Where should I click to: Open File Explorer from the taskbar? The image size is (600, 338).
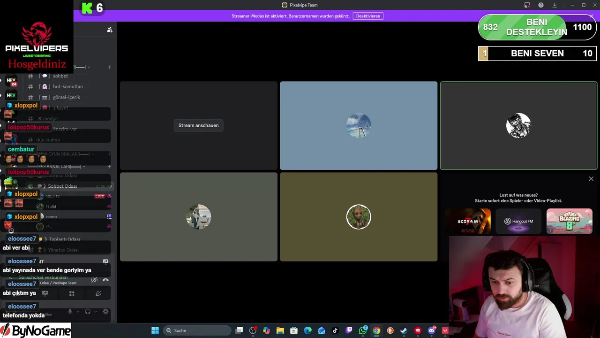pos(280,330)
